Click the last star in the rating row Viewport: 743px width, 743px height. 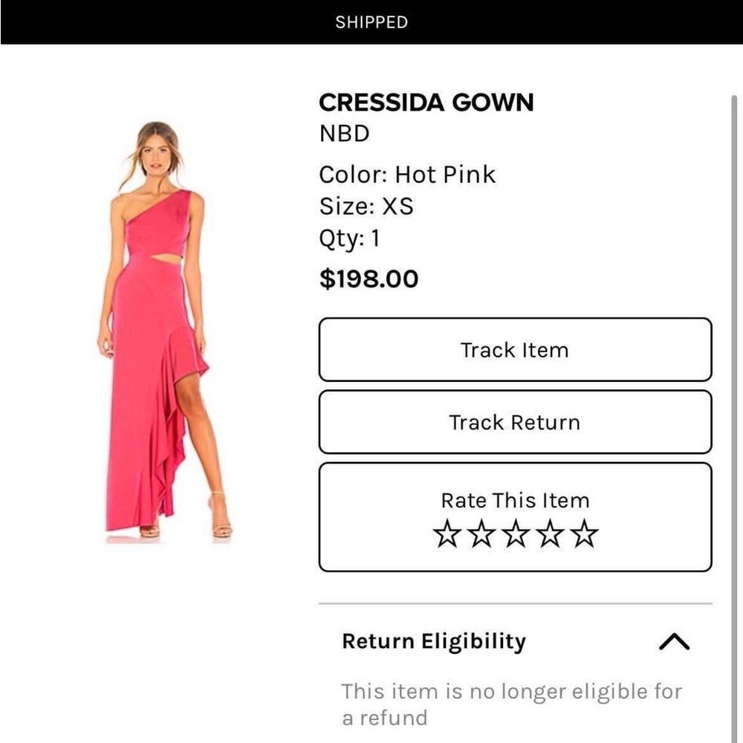pos(584,534)
